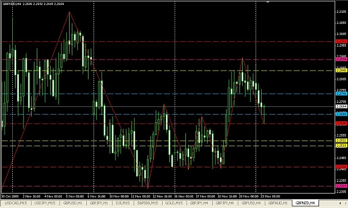Click the 2.2555 price scale value

[341, 136]
